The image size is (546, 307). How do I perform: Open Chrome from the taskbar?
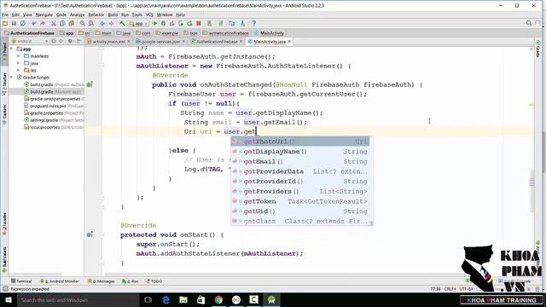point(218,300)
